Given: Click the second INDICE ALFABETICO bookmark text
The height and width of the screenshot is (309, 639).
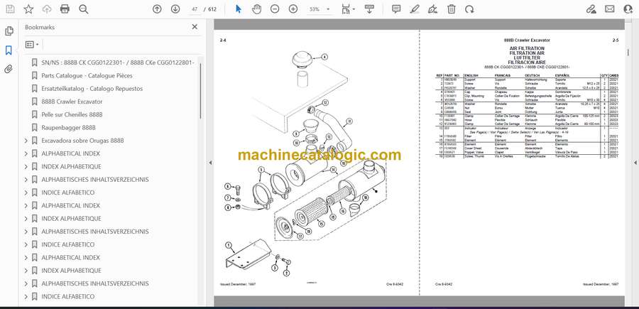Looking at the screenshot, I should pos(67,244).
